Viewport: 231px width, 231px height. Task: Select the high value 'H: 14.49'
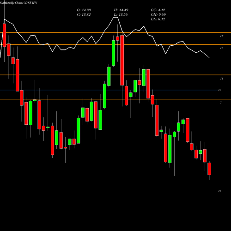tap(121, 10)
